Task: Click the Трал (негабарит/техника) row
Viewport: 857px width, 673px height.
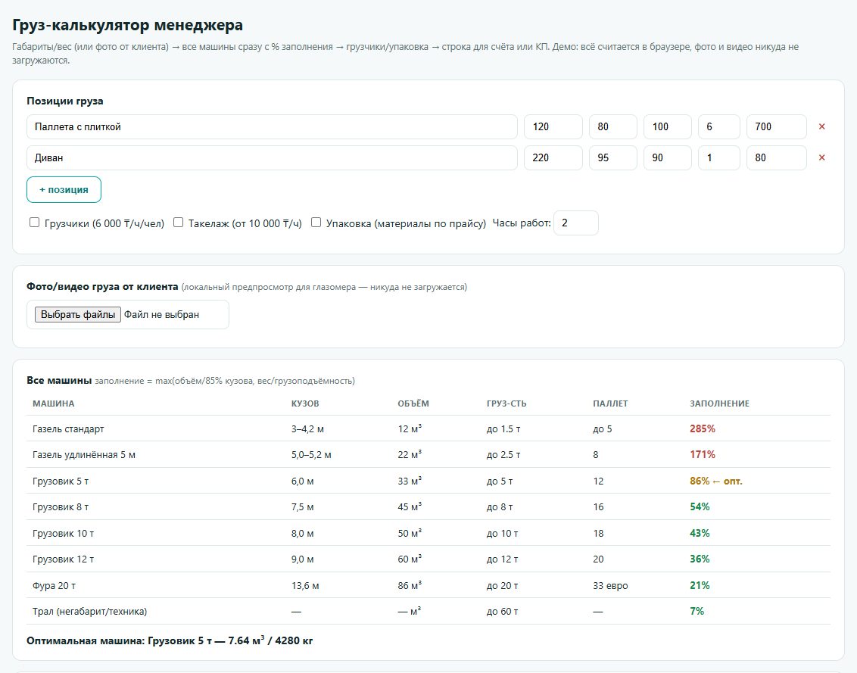Action: [x=428, y=611]
